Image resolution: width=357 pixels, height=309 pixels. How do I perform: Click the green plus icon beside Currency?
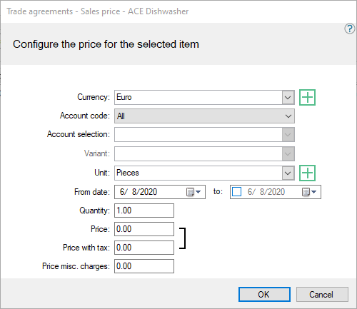307,97
